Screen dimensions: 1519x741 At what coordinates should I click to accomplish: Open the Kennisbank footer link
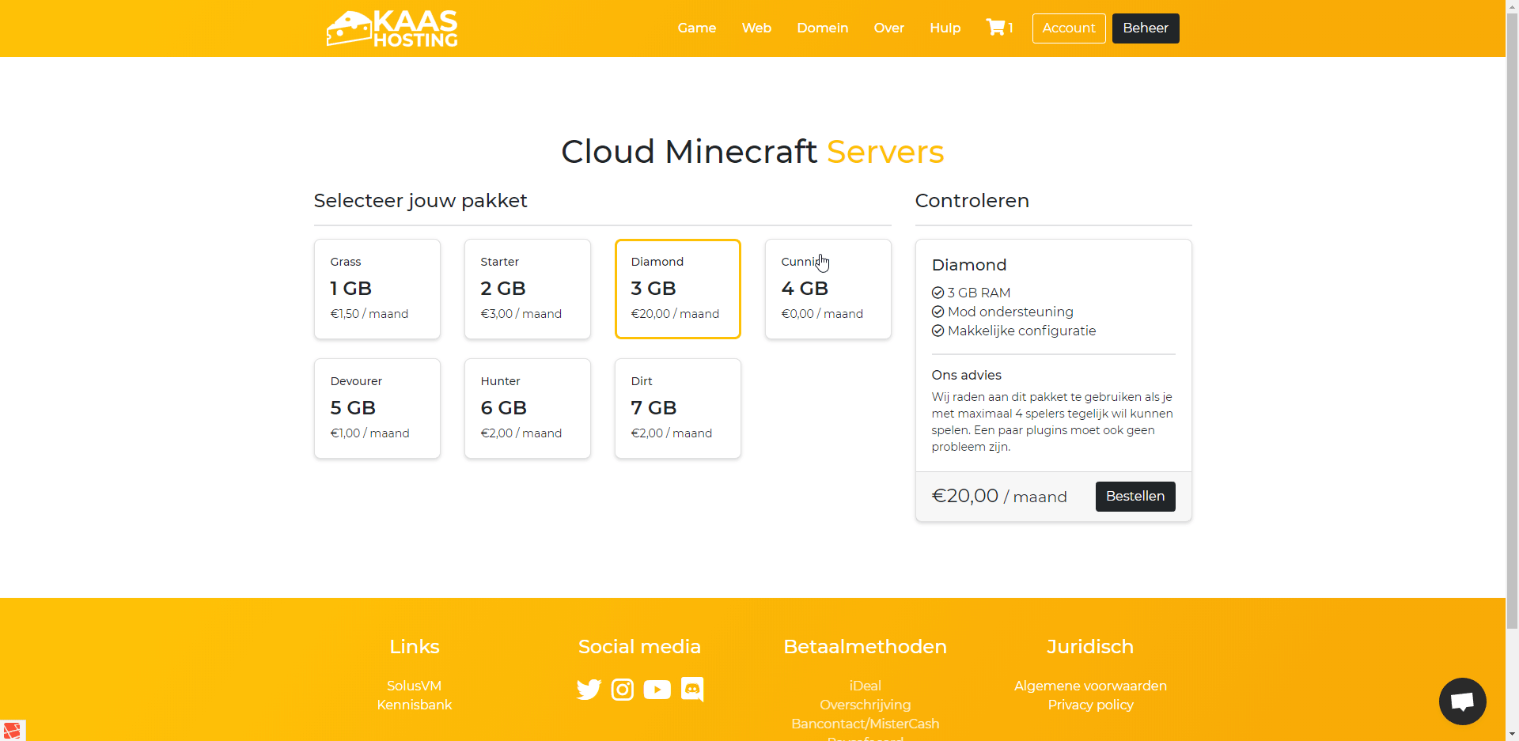click(414, 705)
